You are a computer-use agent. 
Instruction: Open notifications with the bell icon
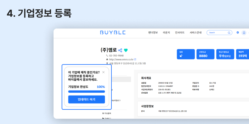point(244,33)
